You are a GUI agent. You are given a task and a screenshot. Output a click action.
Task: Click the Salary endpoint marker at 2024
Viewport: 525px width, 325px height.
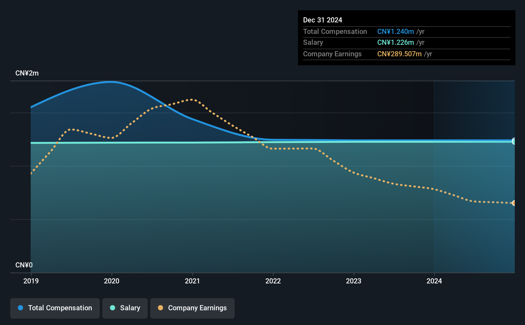(x=514, y=141)
